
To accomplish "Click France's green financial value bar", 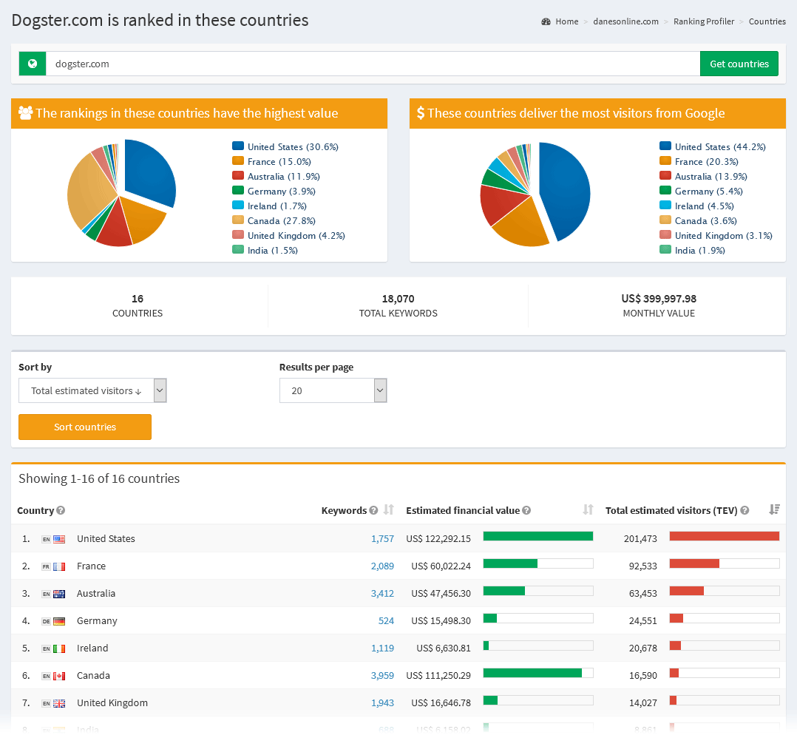I will 510,563.
